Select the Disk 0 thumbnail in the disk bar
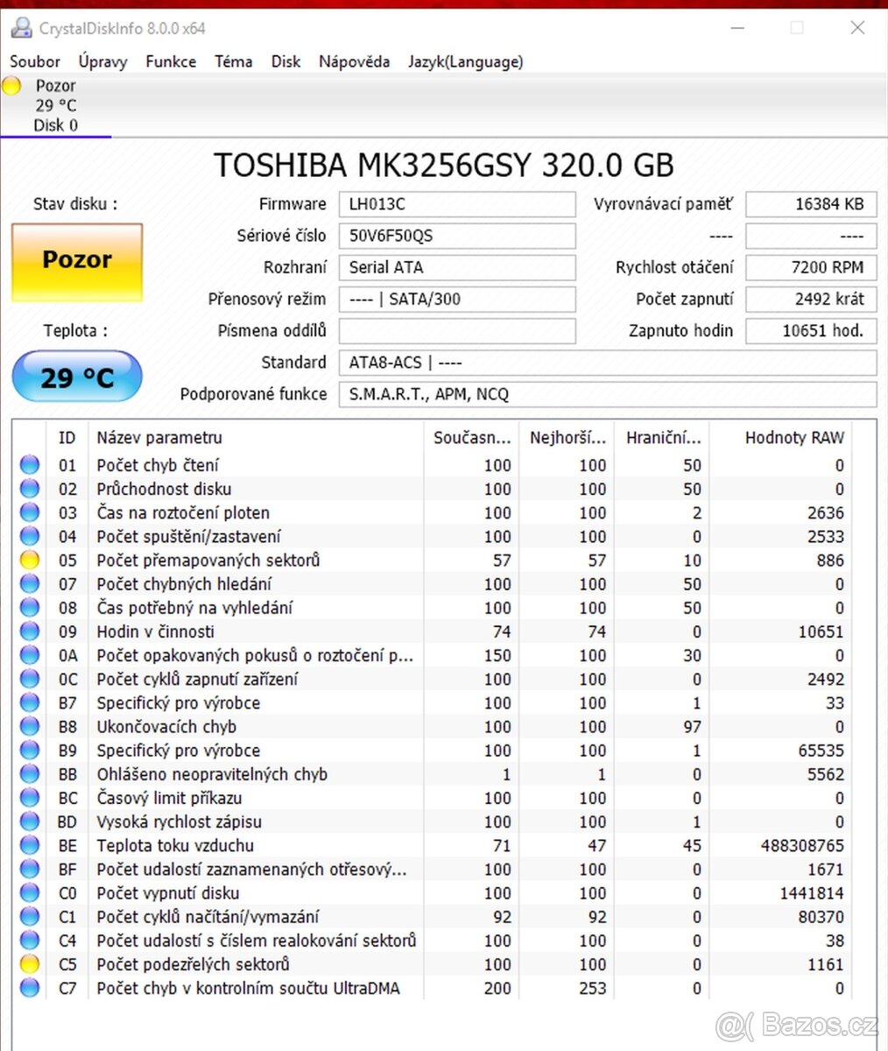 [x=55, y=105]
